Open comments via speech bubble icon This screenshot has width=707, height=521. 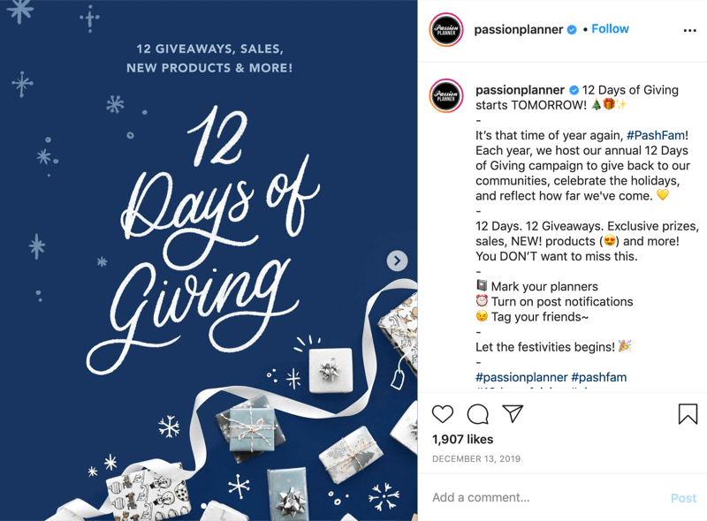(477, 414)
